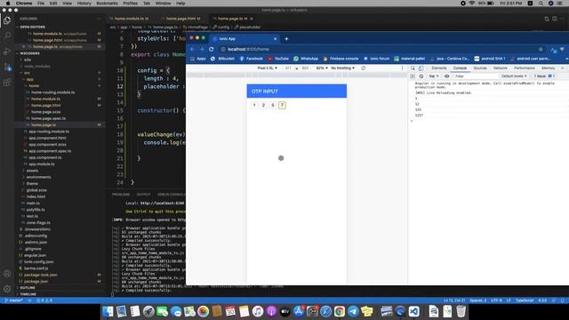569x320 pixels.
Task: Open the Explorer view in VS Code activity bar
Action: (x=7, y=20)
